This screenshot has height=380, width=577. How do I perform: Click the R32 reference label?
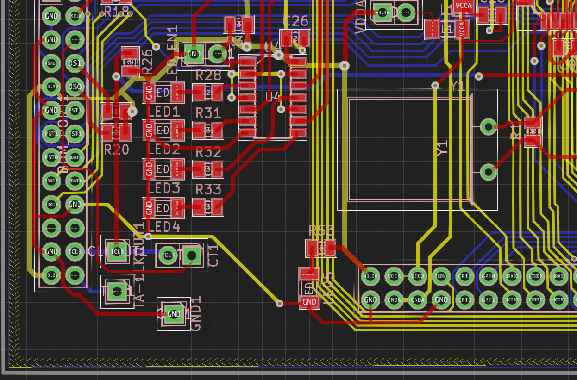point(208,152)
